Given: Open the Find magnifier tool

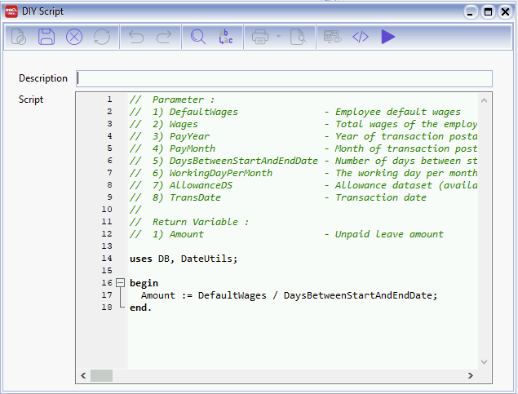Looking at the screenshot, I should pyautogui.click(x=197, y=37).
